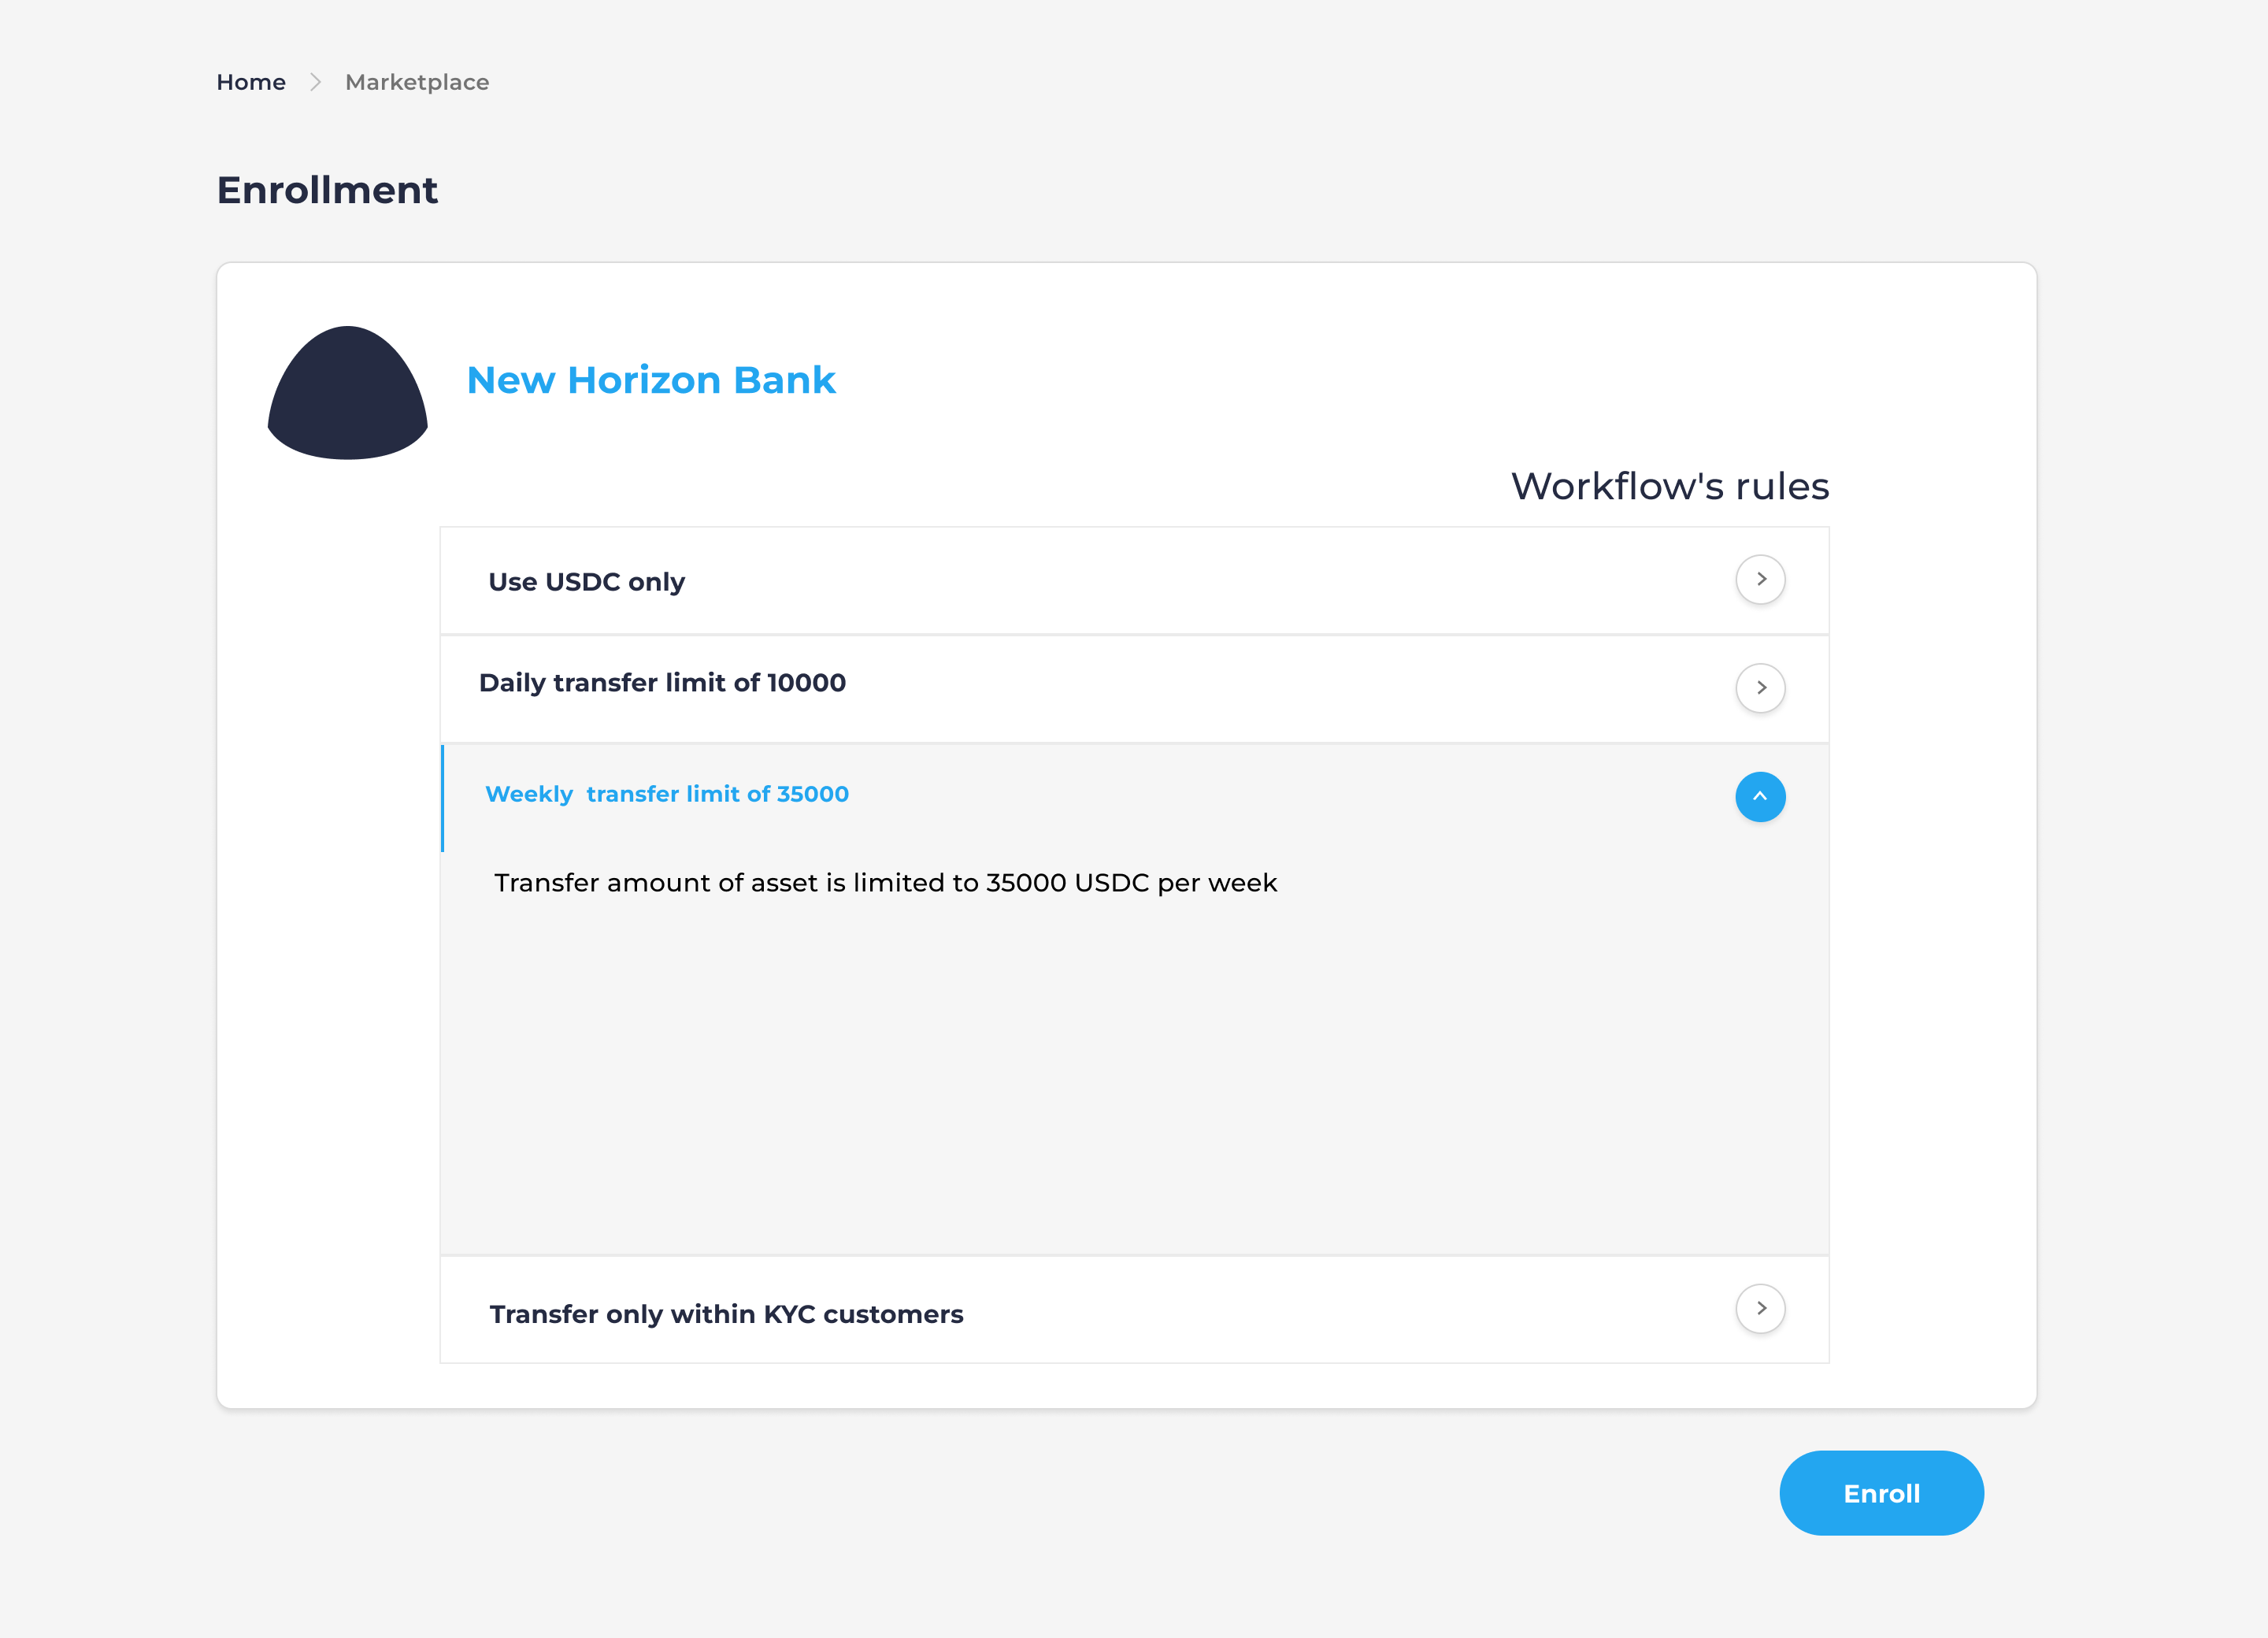Click the Home breadcrumb link
2268x1638 pixels.
point(251,82)
